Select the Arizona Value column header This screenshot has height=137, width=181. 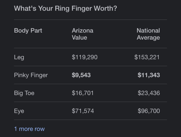pos(82,34)
